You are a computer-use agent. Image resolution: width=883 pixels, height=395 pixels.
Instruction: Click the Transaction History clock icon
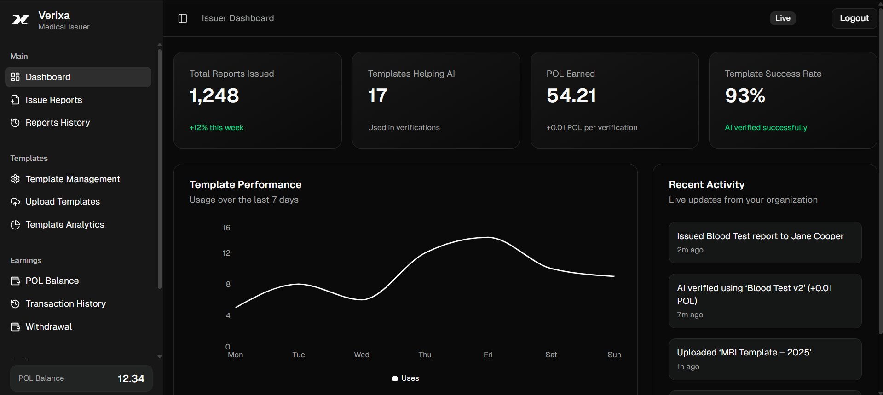(15, 303)
